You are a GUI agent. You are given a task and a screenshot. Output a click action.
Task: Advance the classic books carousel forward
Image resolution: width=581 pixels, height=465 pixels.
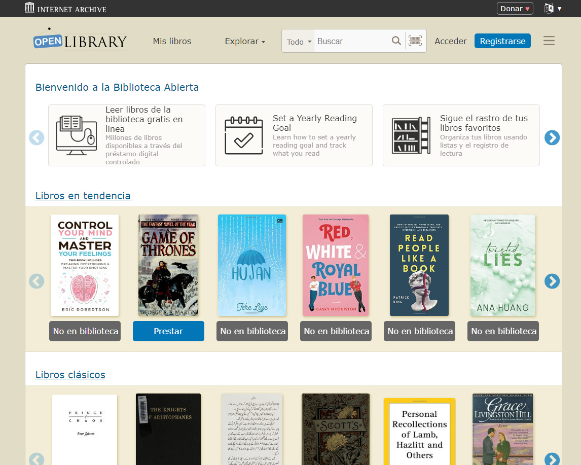pos(552,459)
